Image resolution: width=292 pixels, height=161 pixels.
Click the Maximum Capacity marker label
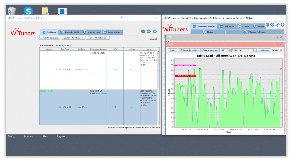pos(185,66)
